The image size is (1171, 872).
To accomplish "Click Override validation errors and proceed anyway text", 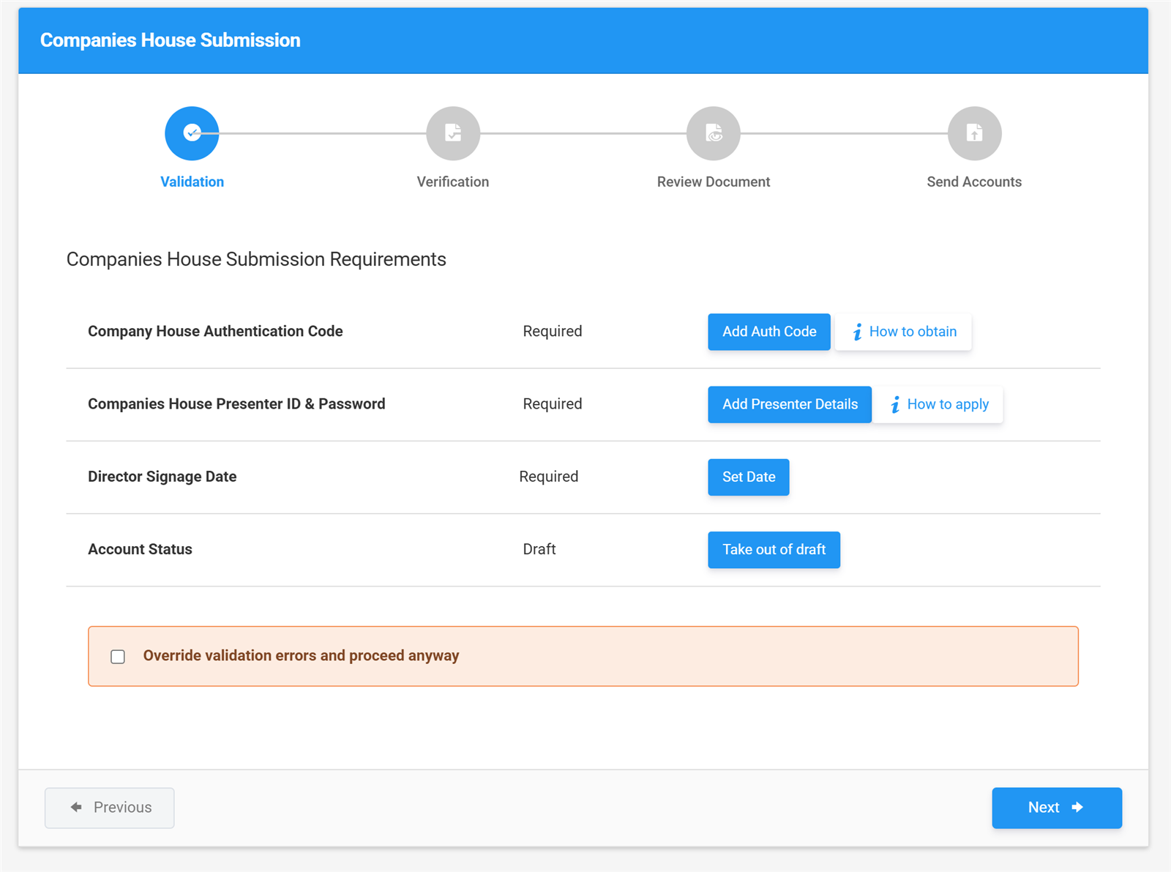I will tap(301, 655).
